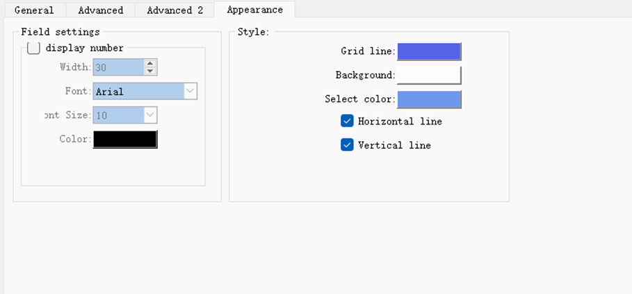Change the Select color swatch
The height and width of the screenshot is (294, 632).
pos(429,99)
